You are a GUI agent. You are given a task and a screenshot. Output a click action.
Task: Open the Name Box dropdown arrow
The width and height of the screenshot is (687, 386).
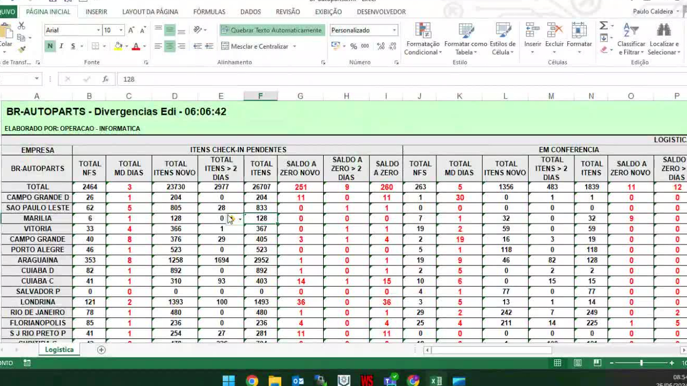36,79
